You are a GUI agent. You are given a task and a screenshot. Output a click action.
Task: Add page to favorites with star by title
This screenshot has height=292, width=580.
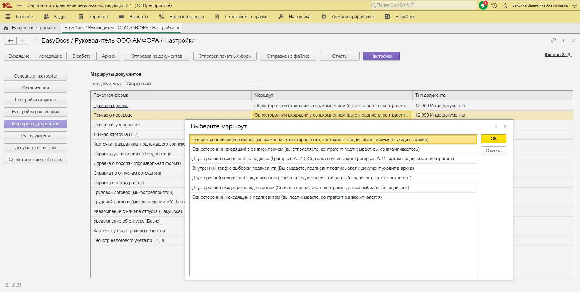point(35,40)
